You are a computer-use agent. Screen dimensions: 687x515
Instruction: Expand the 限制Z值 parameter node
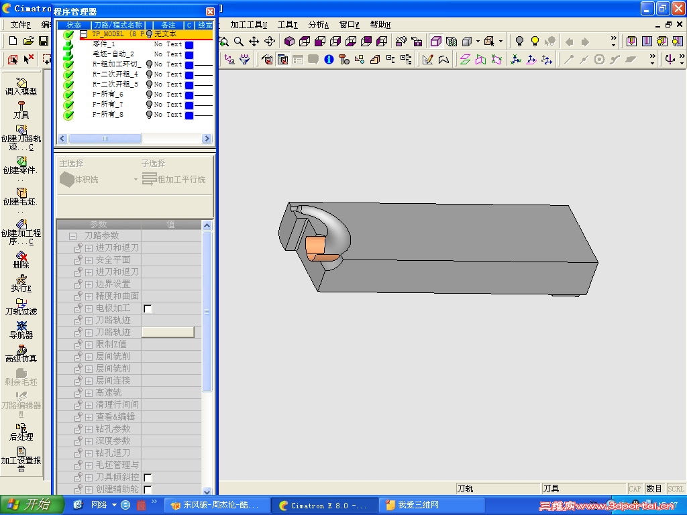89,345
